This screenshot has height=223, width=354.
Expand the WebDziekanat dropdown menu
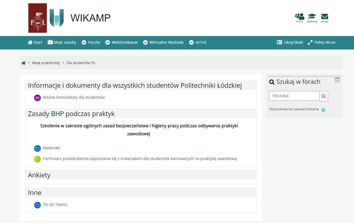(121, 42)
